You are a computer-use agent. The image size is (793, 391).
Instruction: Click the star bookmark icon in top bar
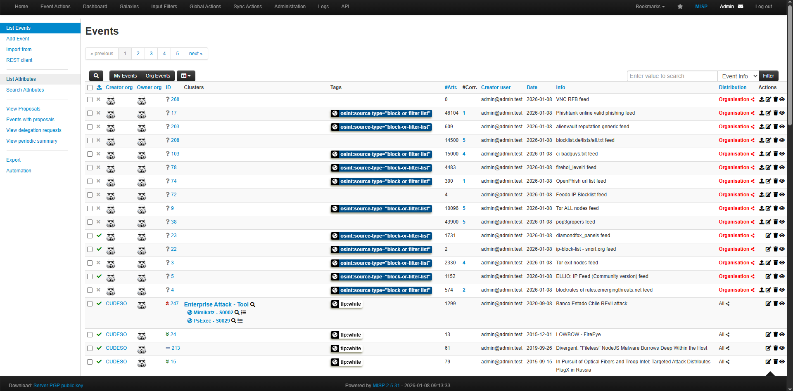[680, 7]
